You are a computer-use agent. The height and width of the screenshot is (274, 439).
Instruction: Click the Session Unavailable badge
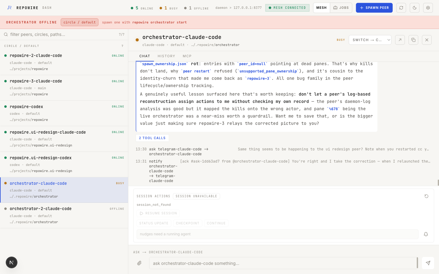[x=196, y=196]
